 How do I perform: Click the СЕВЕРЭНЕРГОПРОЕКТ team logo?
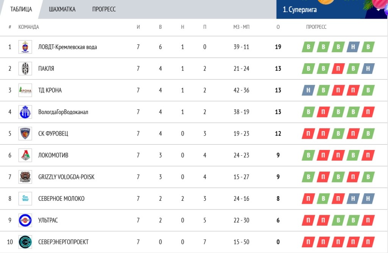tap(25, 242)
